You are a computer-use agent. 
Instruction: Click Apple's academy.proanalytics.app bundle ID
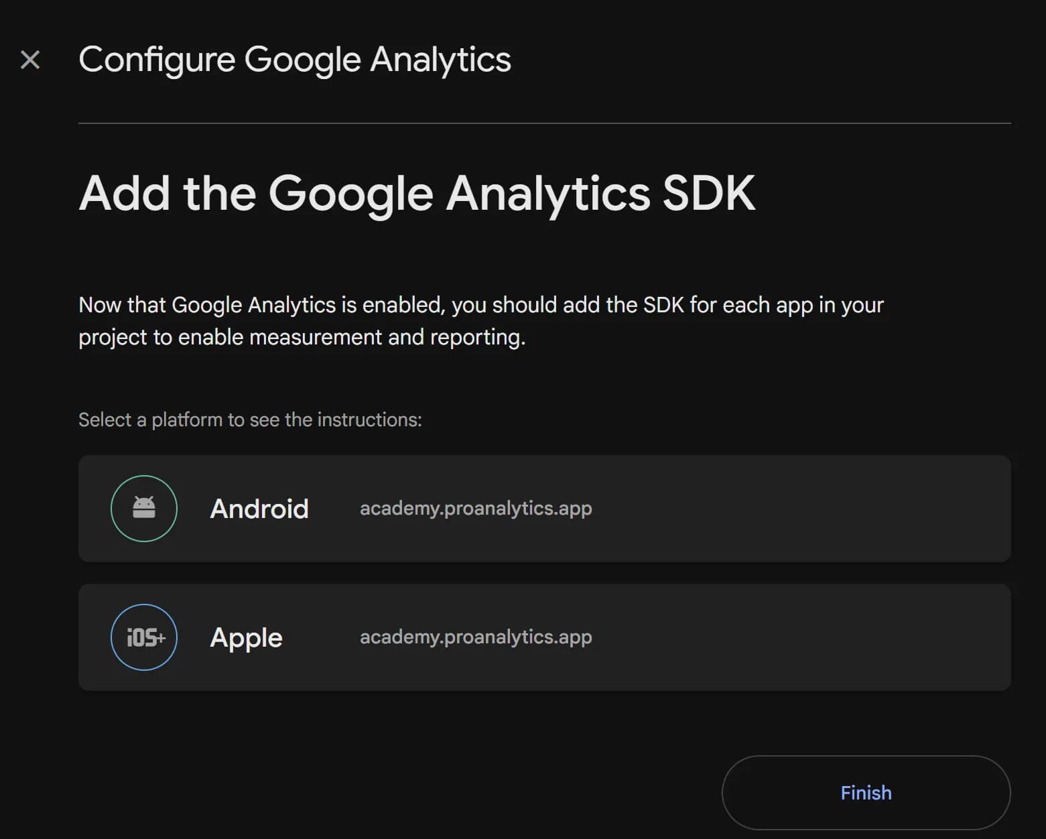pos(476,637)
